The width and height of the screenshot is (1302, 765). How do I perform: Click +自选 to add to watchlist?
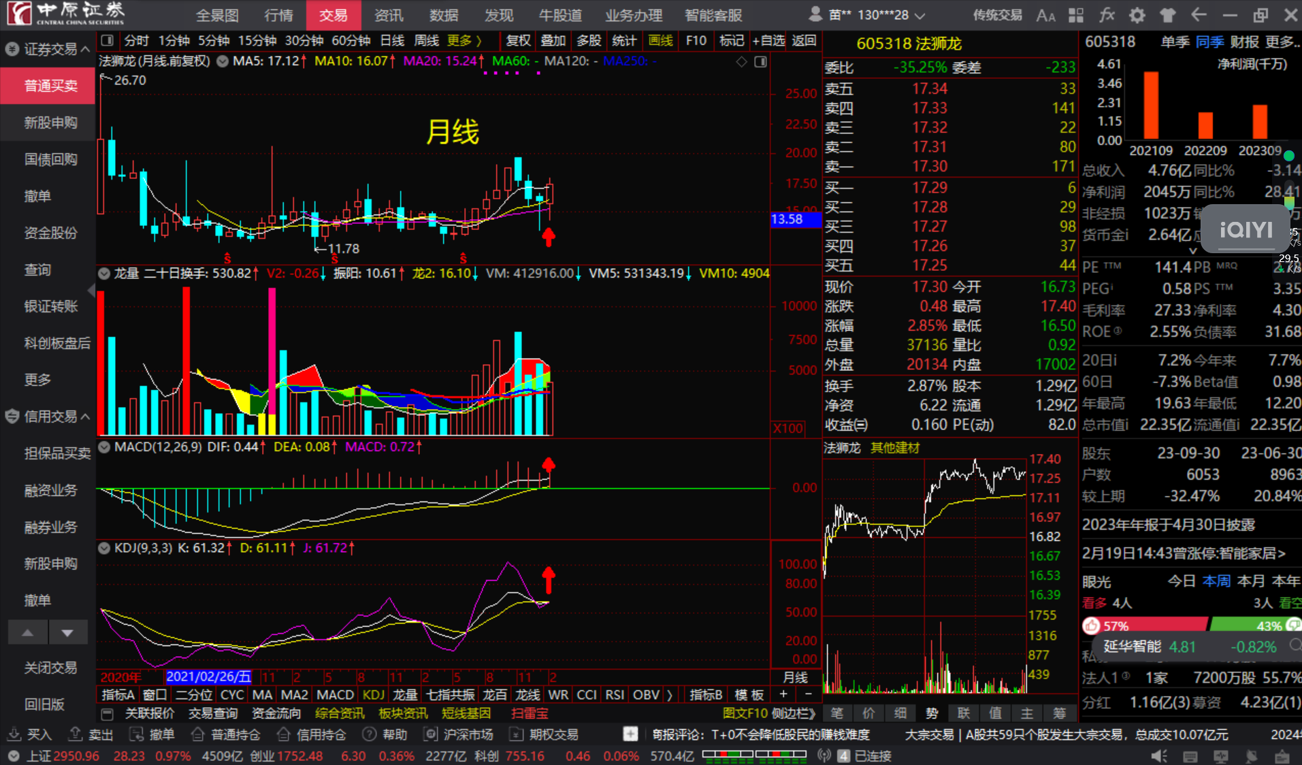point(769,41)
